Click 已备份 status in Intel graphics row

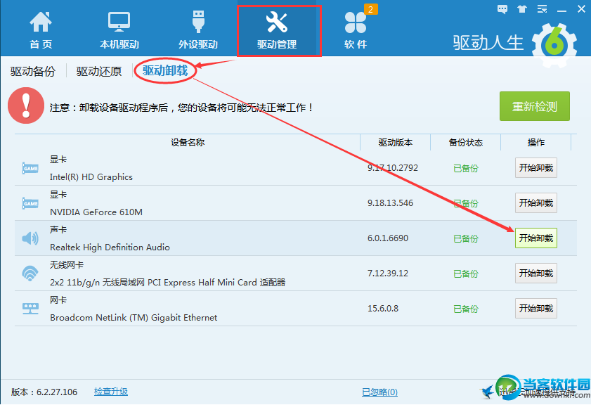pos(466,168)
